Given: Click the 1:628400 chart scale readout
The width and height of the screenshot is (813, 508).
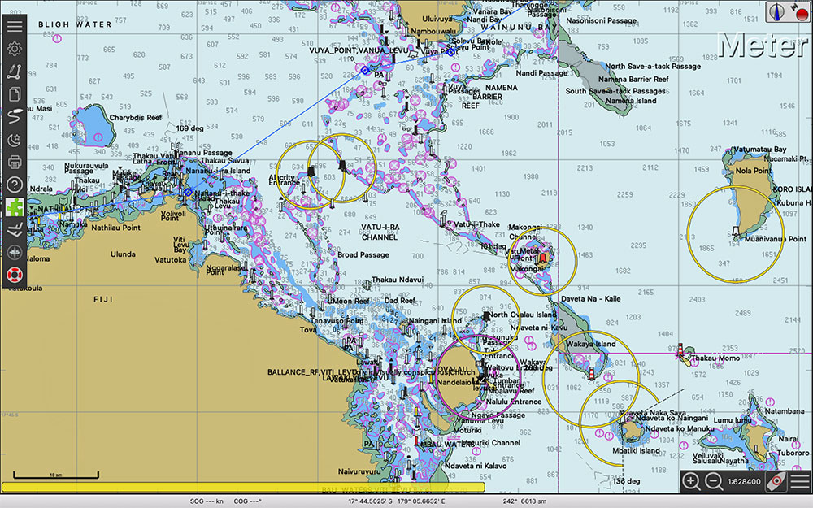Looking at the screenshot, I should pos(744,481).
